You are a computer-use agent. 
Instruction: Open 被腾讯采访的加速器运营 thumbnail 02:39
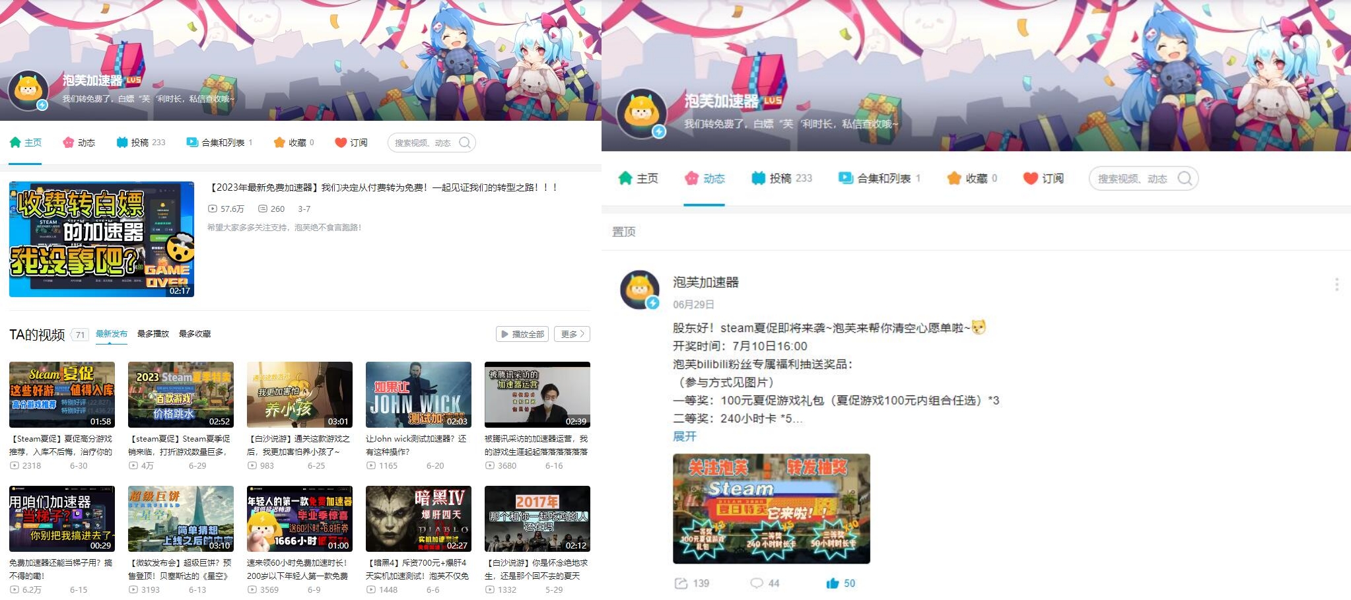point(537,395)
